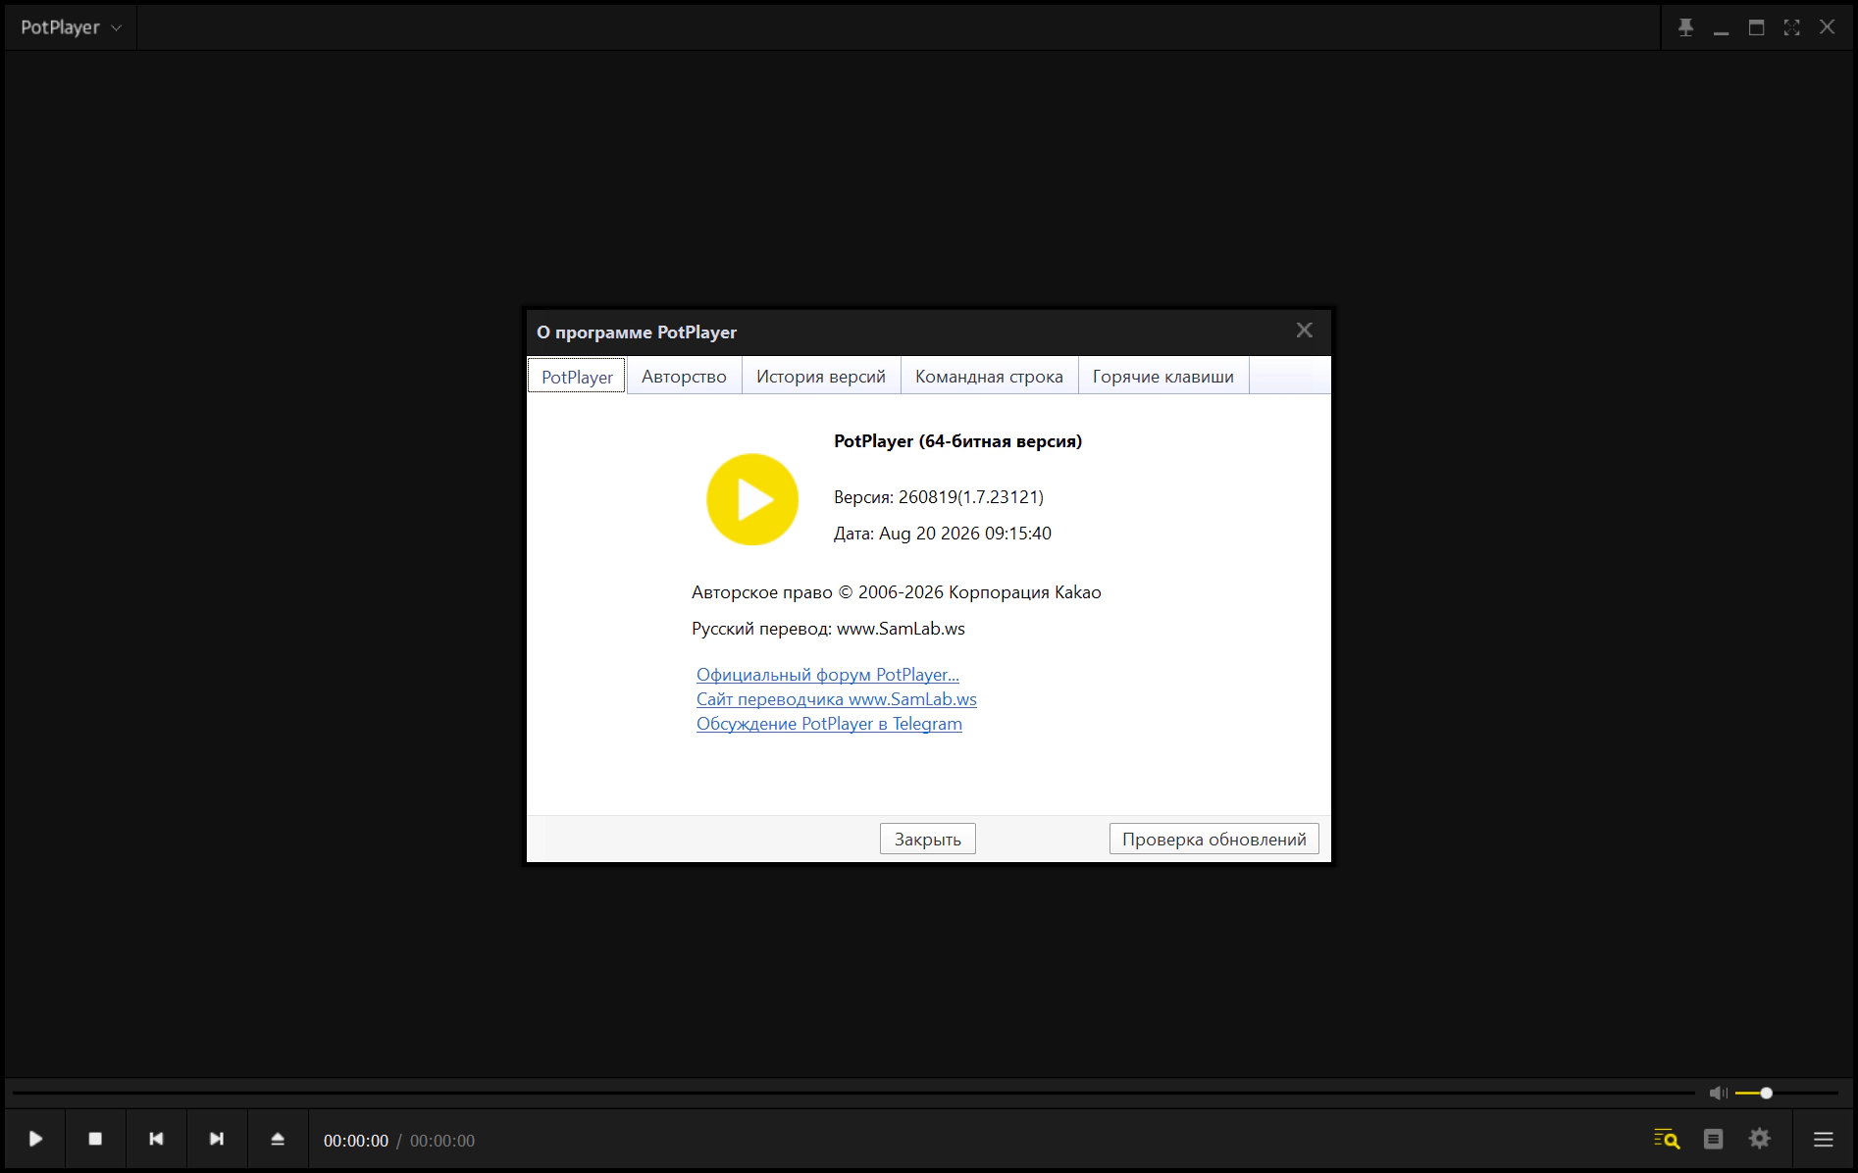Maximize the PotPlayer main window
The height and width of the screenshot is (1173, 1858).
pyautogui.click(x=1756, y=27)
